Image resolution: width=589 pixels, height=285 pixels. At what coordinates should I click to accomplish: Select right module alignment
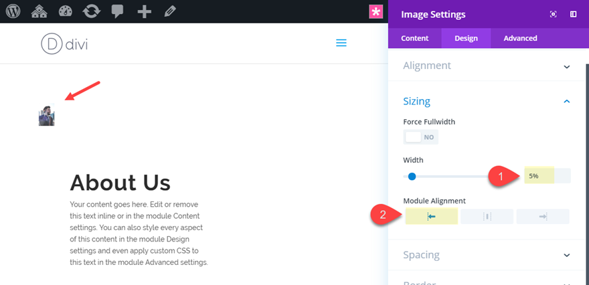tap(543, 216)
